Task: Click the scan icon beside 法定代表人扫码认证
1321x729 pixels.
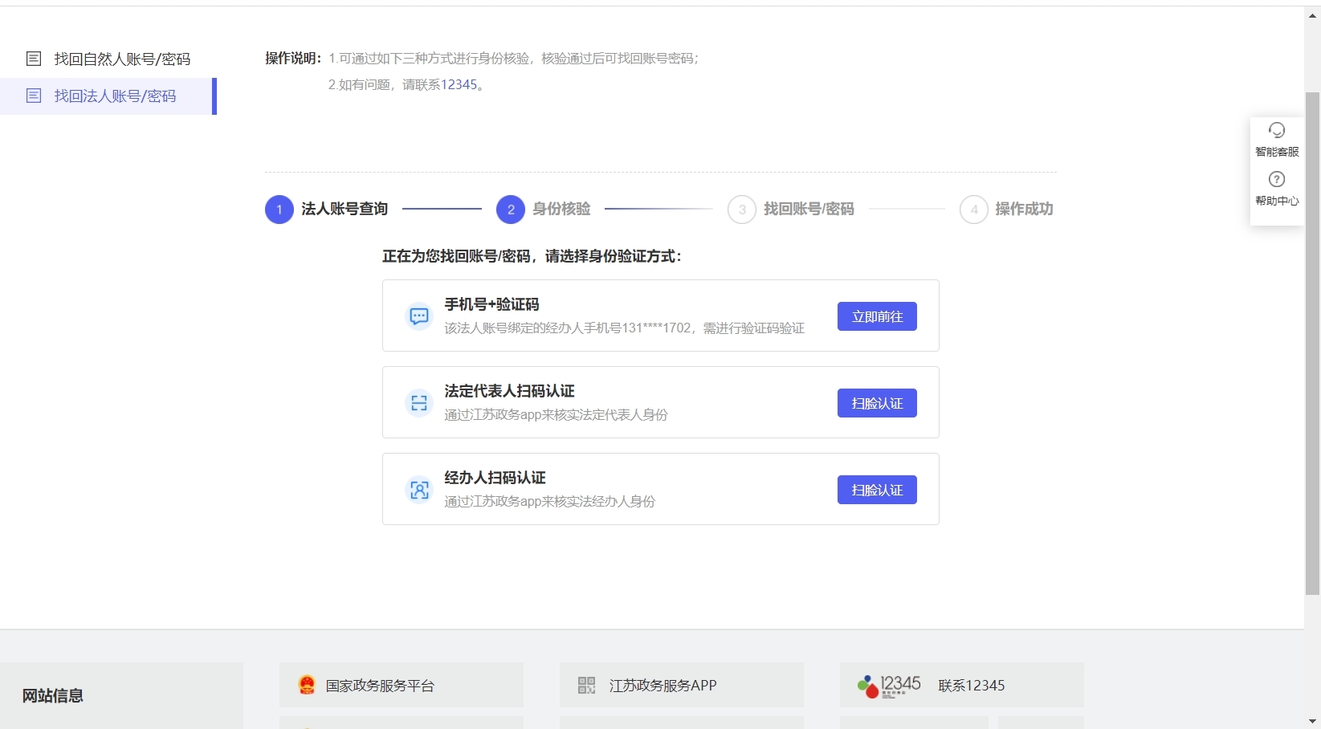Action: [419, 403]
